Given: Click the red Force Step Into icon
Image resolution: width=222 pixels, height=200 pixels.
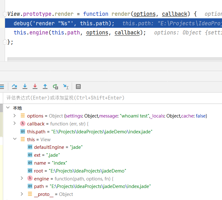Looking at the screenshot, I should 35,86.
